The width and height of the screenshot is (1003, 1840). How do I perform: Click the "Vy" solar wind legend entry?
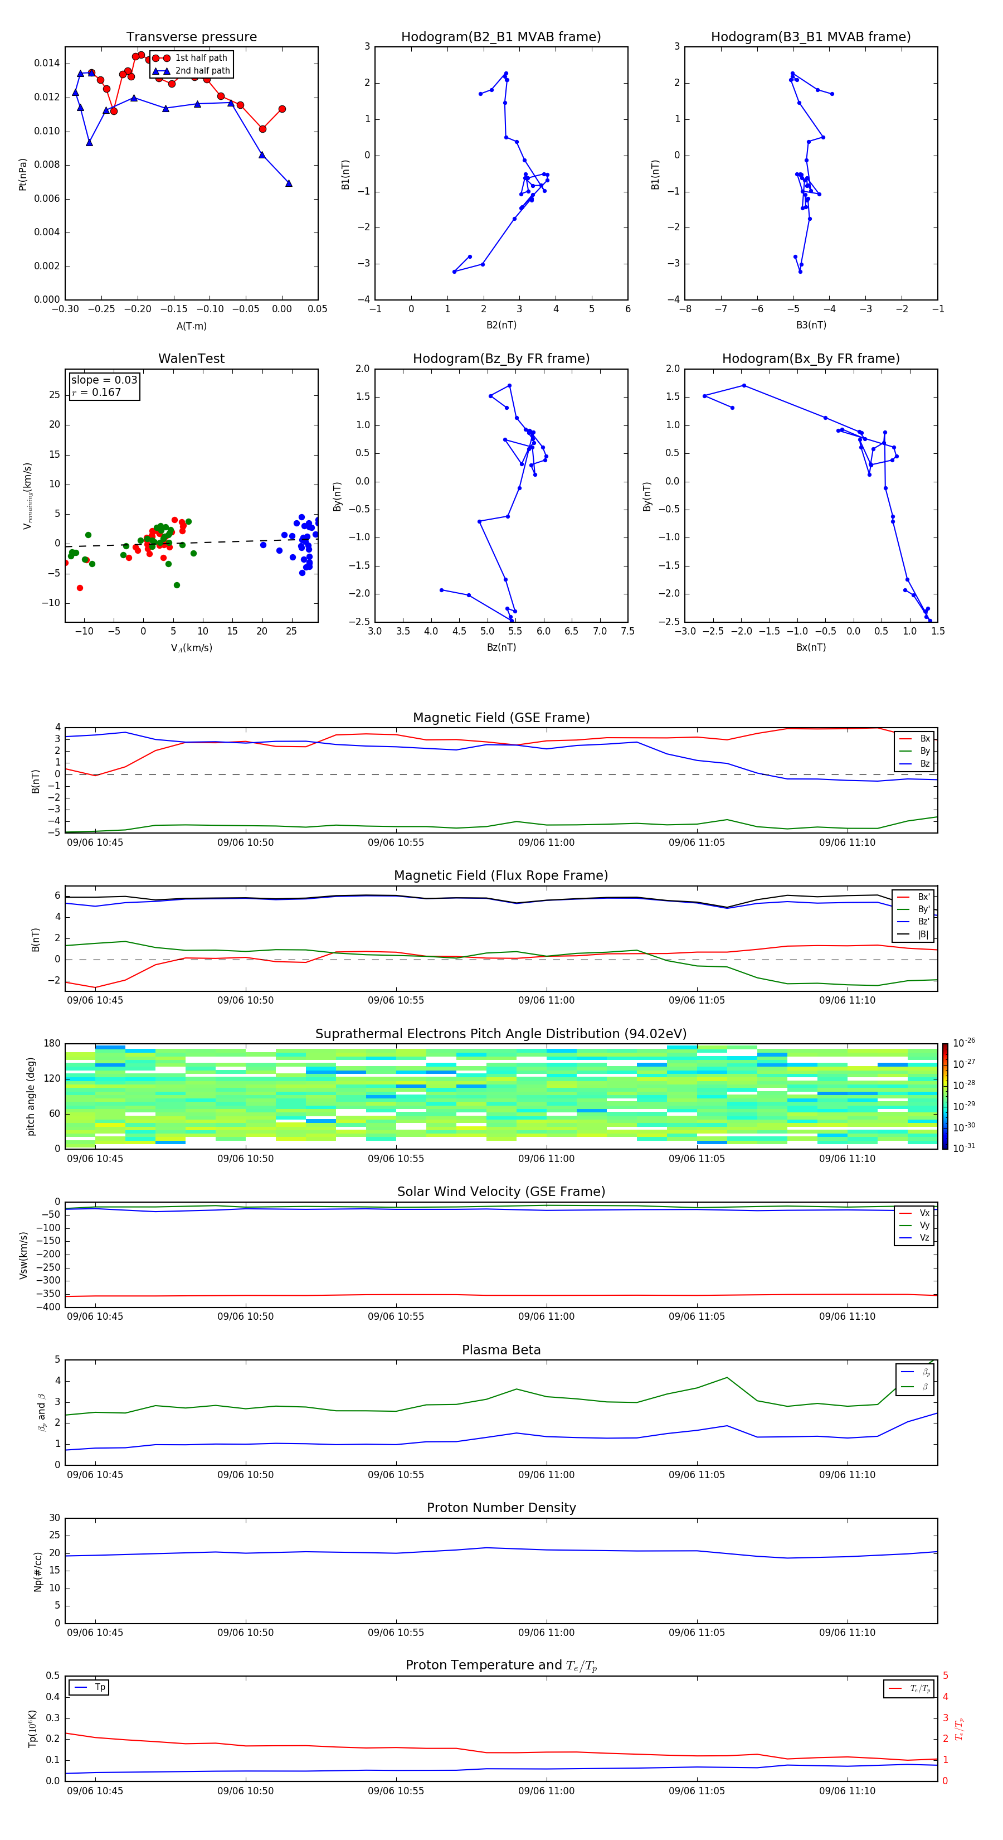[x=914, y=1225]
